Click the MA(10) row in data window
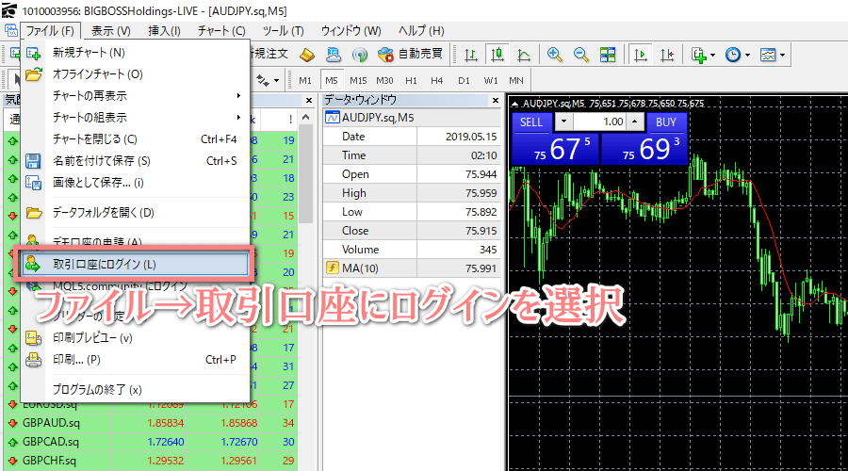 [412, 268]
